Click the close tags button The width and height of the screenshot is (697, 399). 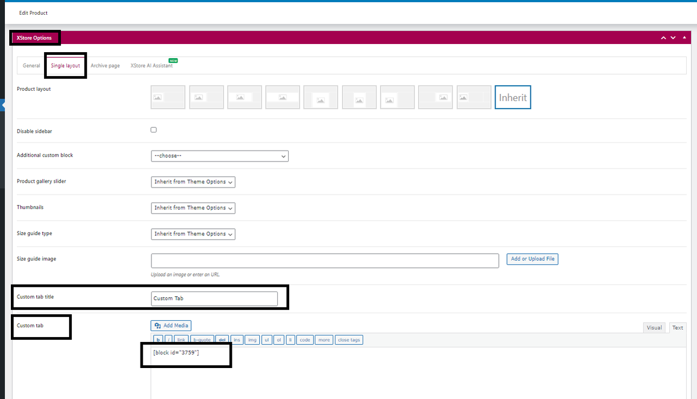pos(348,340)
